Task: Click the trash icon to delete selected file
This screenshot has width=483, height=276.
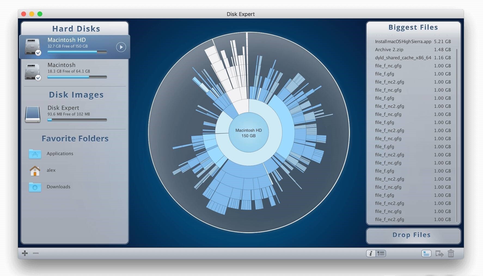Action: coord(451,253)
